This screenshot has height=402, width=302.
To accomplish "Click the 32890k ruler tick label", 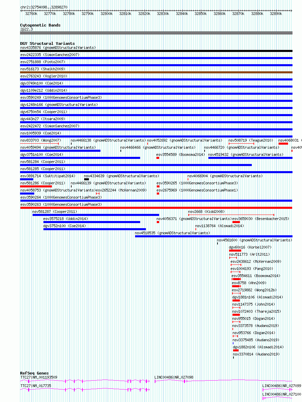I will pos(276,14).
